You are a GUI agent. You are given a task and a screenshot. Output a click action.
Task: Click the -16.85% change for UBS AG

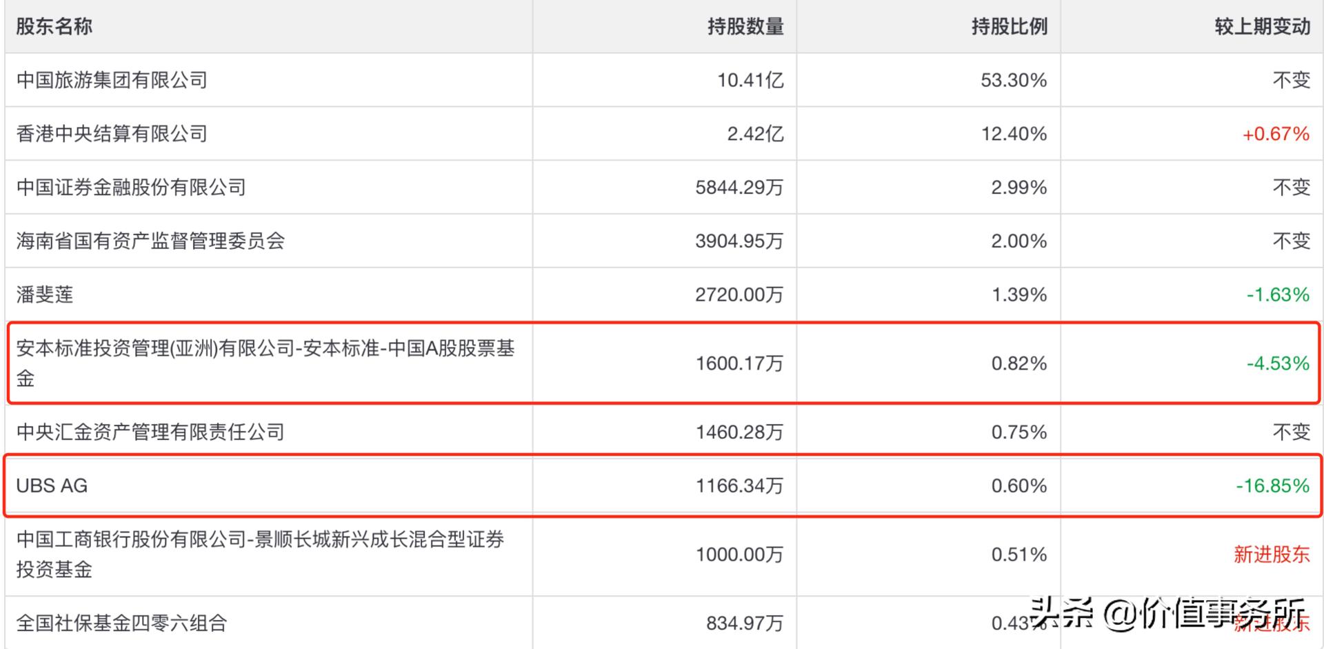tap(1272, 486)
